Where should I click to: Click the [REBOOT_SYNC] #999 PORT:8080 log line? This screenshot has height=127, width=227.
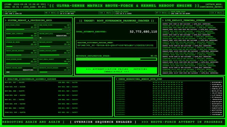point(190,40)
